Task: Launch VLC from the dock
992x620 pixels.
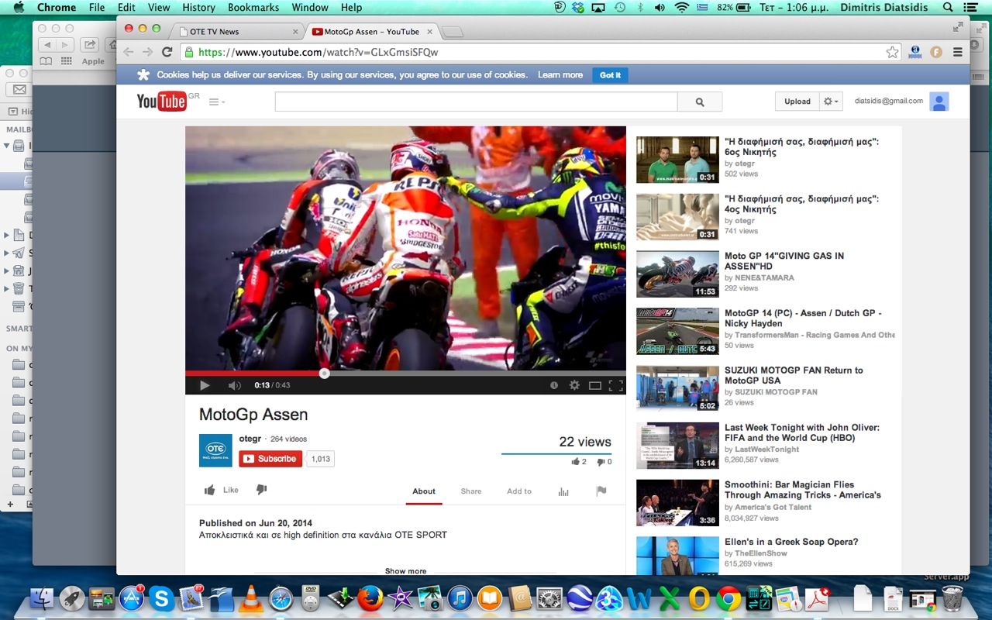Action: [250, 598]
